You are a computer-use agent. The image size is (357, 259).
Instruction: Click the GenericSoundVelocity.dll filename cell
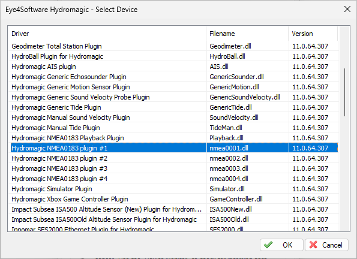248,97
